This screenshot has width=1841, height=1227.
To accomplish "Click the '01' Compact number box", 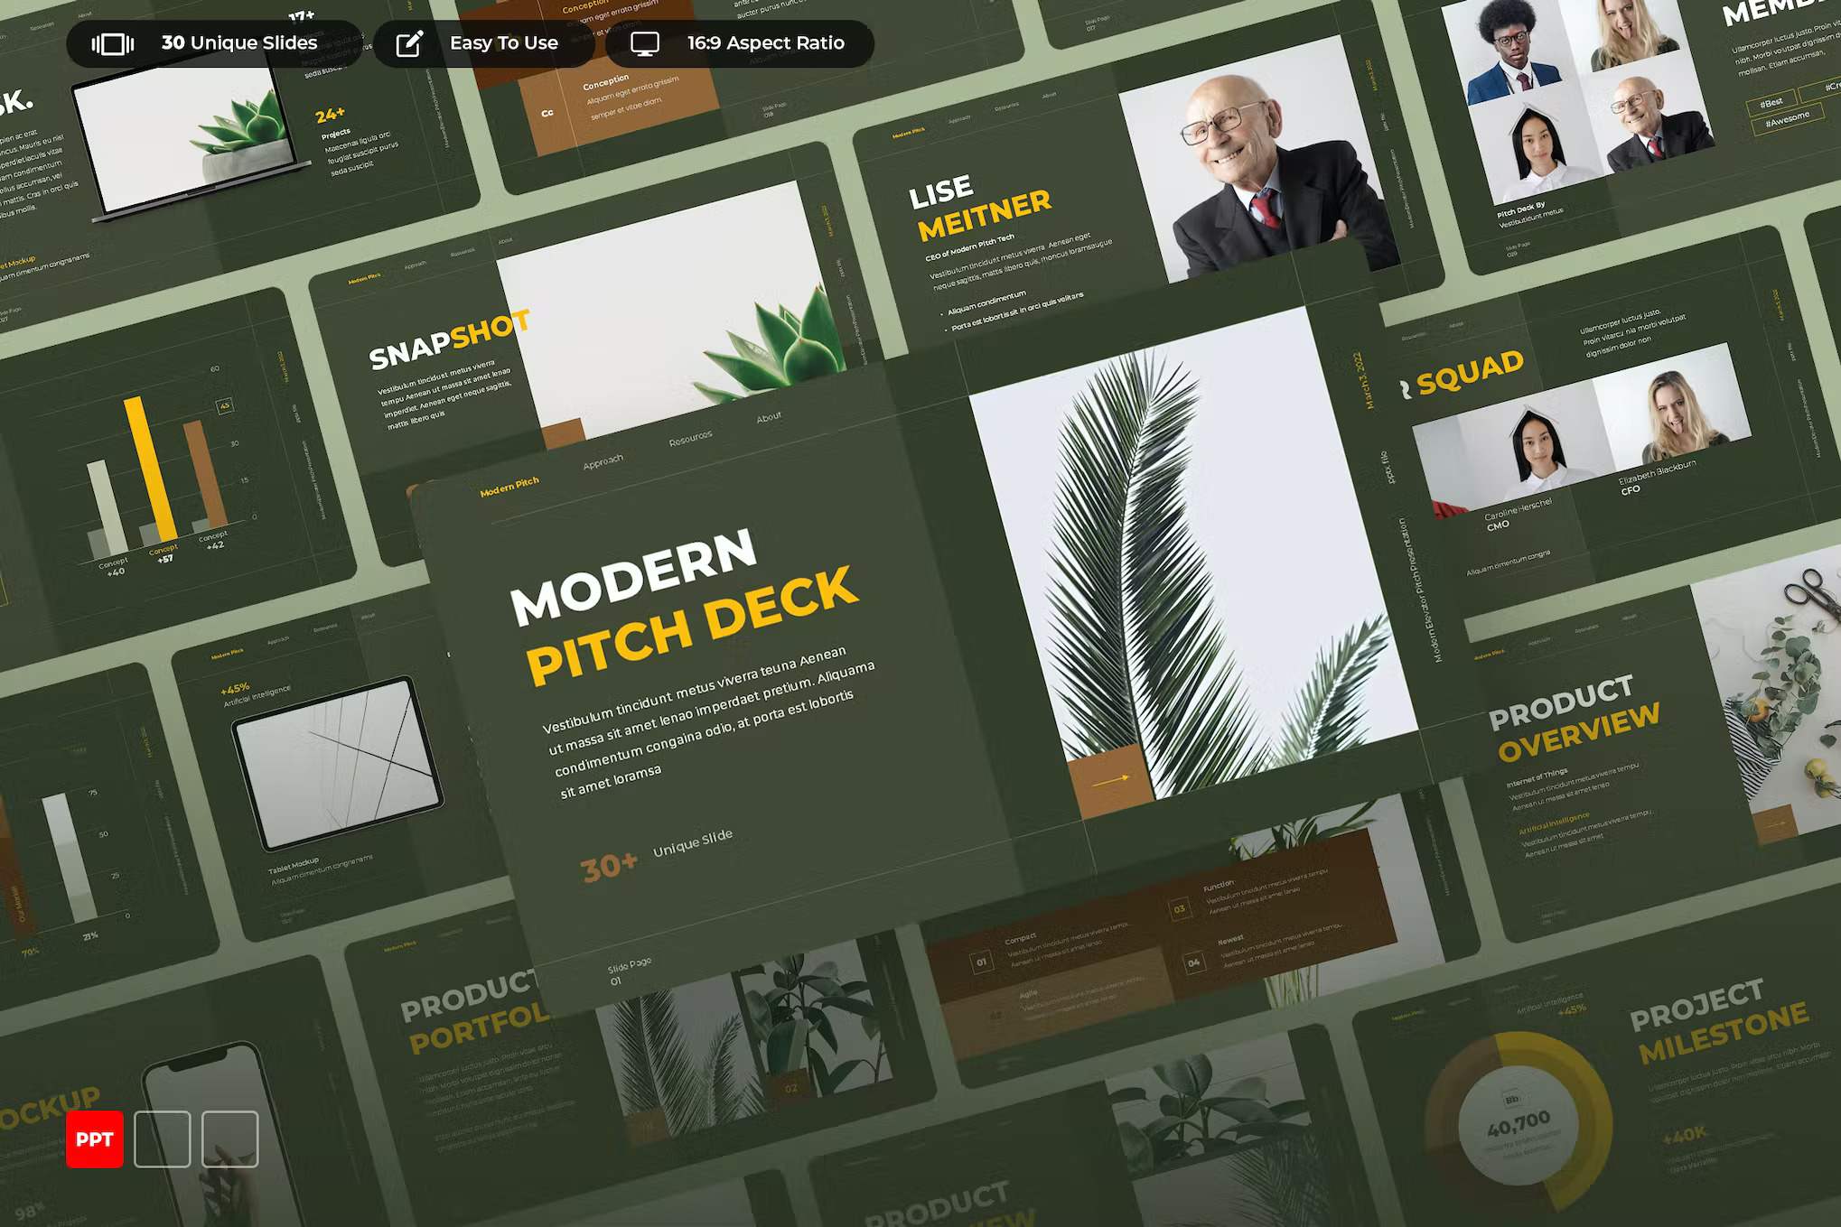I will (x=981, y=962).
